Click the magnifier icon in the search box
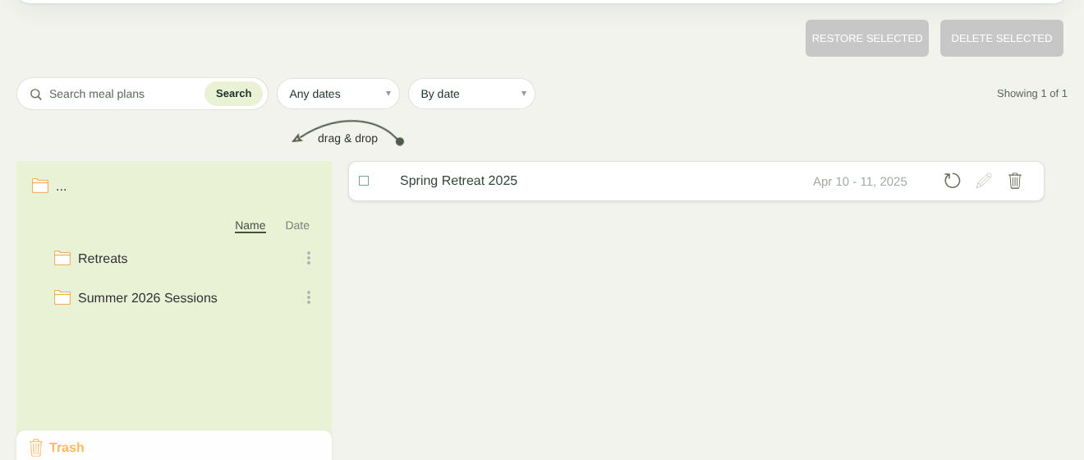This screenshot has height=460, width=1084. pos(35,94)
